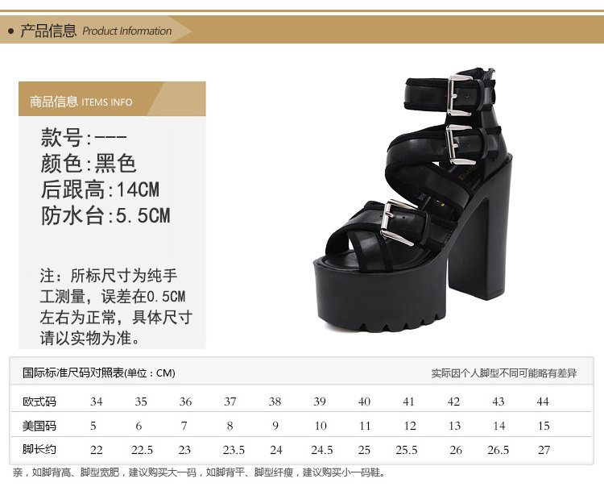Image resolution: width=604 pixels, height=487 pixels.
Task: Click EU size 39 cell
Action: coord(320,402)
